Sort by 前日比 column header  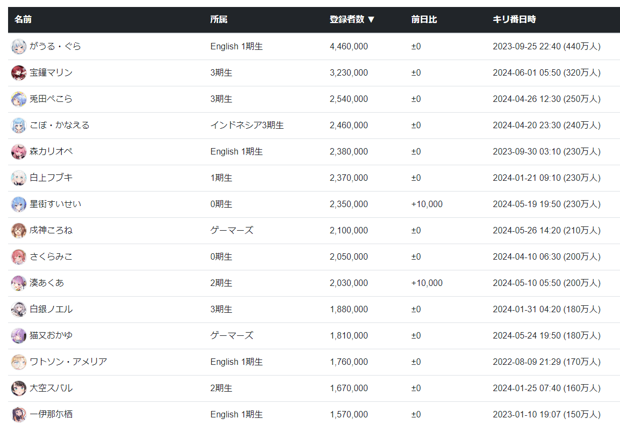tap(424, 19)
